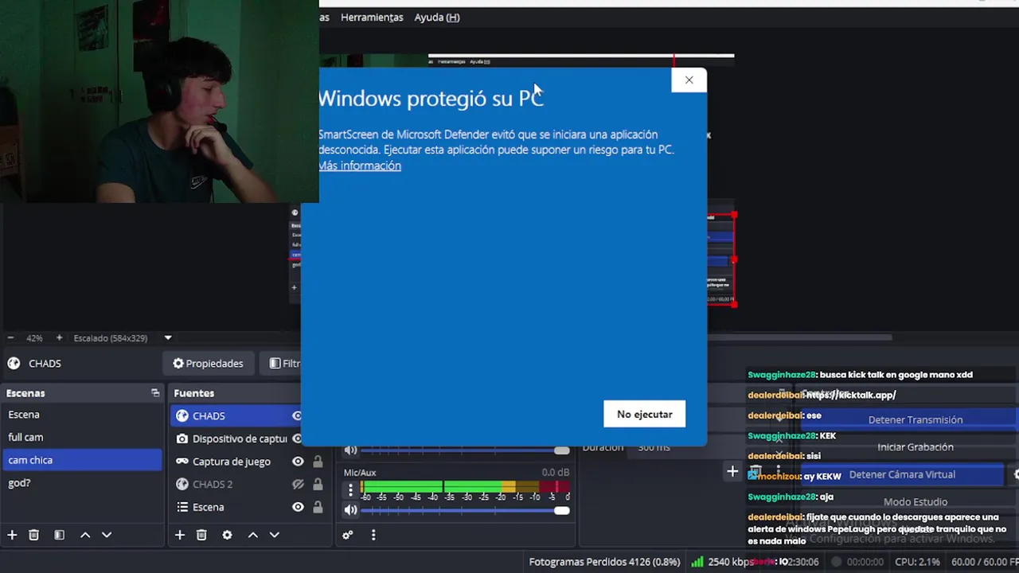Select the Escena source in Fuentes
The width and height of the screenshot is (1019, 573).
(x=208, y=507)
